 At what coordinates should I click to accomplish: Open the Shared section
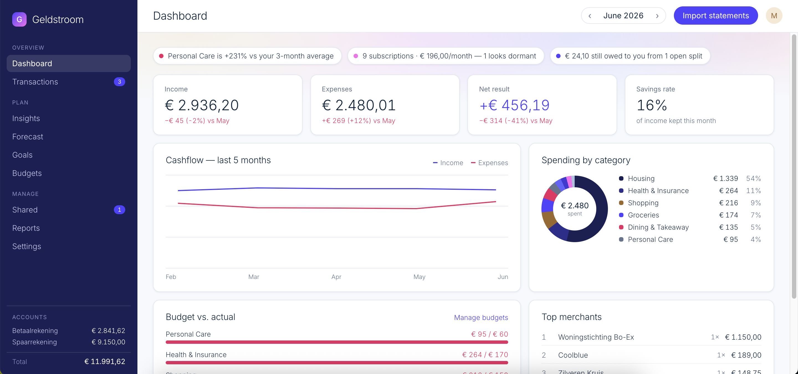(x=68, y=210)
